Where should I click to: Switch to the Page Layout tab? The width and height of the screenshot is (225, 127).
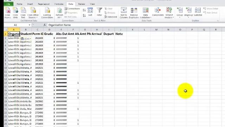tap(44, 4)
